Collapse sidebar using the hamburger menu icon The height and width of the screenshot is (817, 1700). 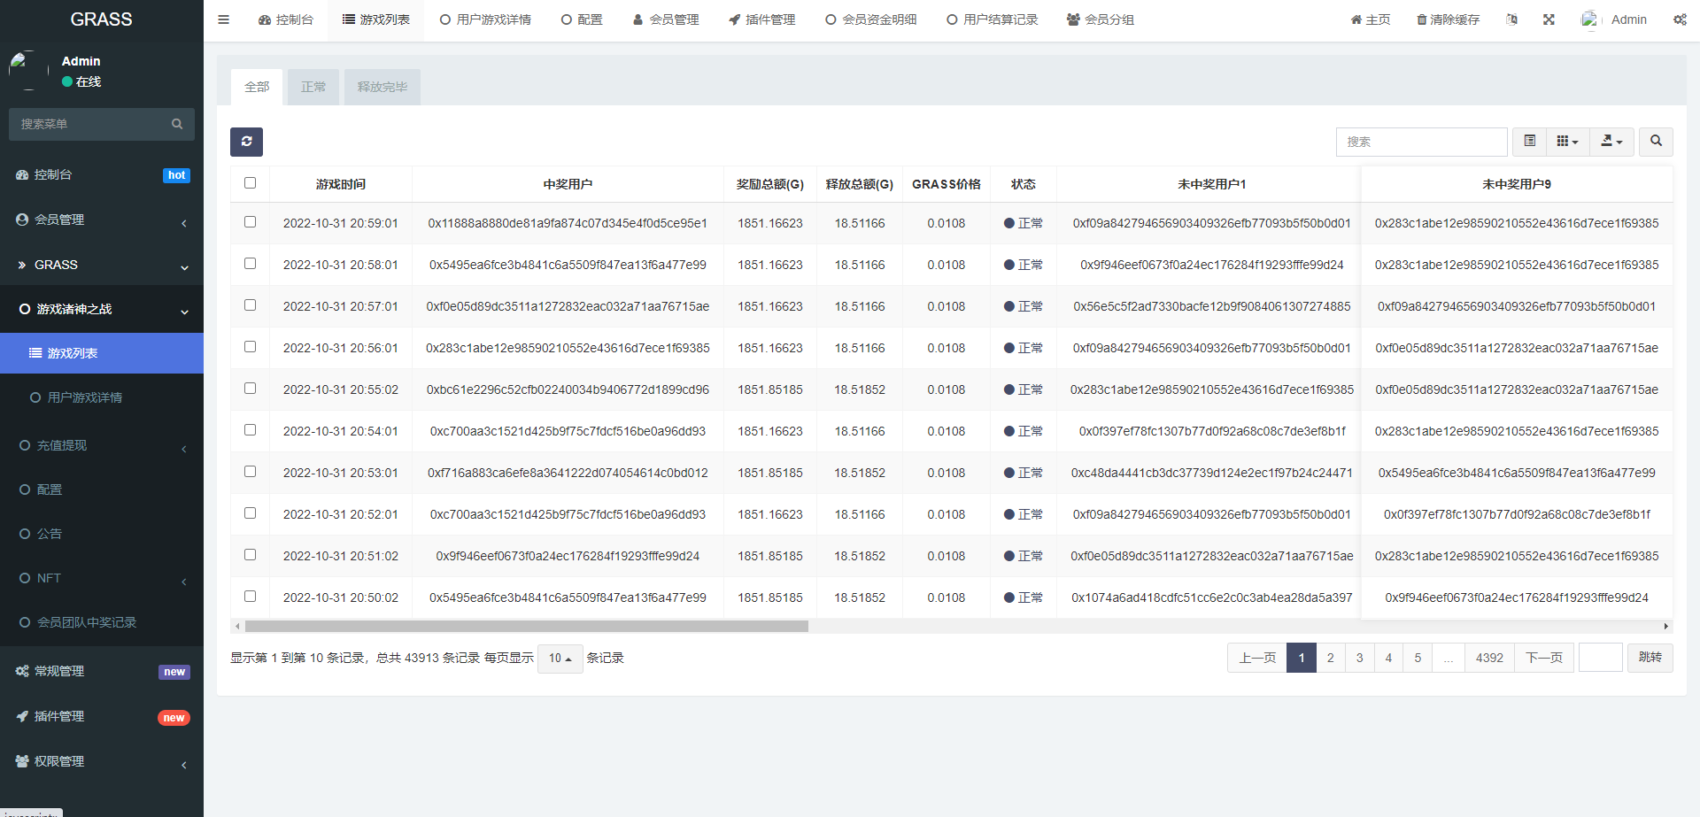pos(223,19)
